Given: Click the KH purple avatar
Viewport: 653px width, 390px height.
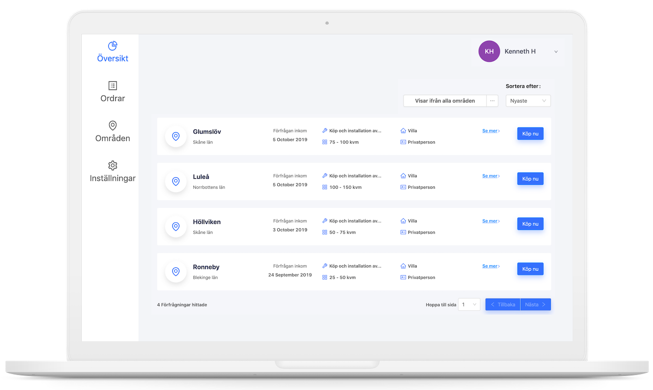Looking at the screenshot, I should pyautogui.click(x=489, y=51).
